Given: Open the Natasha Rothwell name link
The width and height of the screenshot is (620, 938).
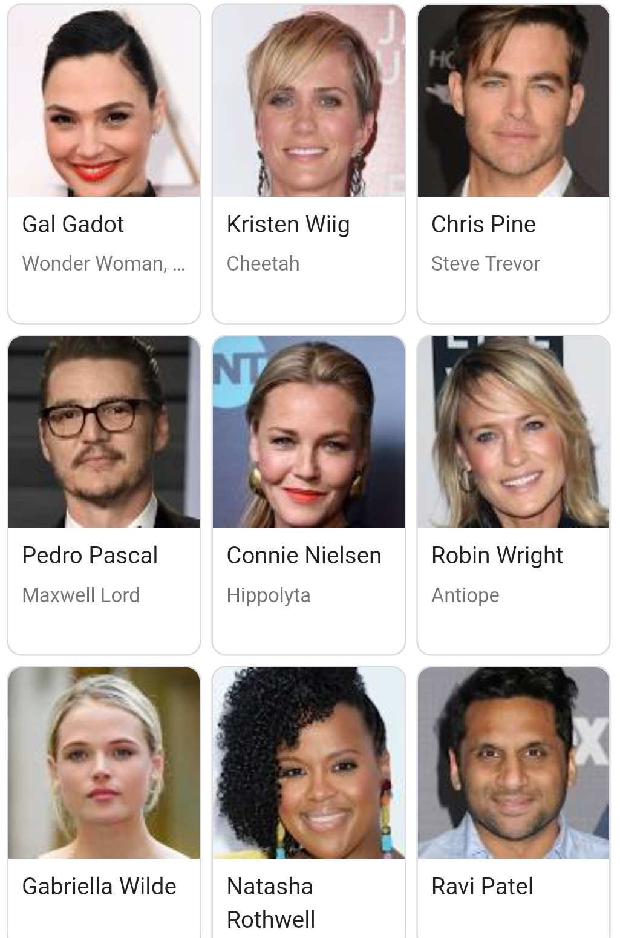Looking at the screenshot, I should pos(271,903).
